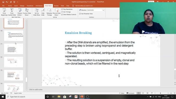
Task: Click English (India) language in status bar
Action: pos(18,93)
